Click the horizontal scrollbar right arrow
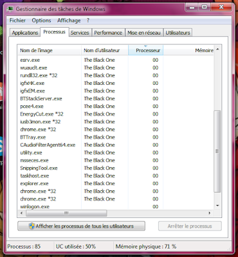Viewport: 238px width, 257px height. point(210,213)
